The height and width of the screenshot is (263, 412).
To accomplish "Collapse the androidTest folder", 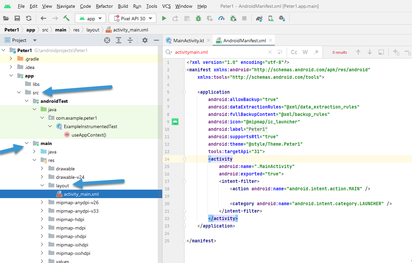I will tap(27, 101).
